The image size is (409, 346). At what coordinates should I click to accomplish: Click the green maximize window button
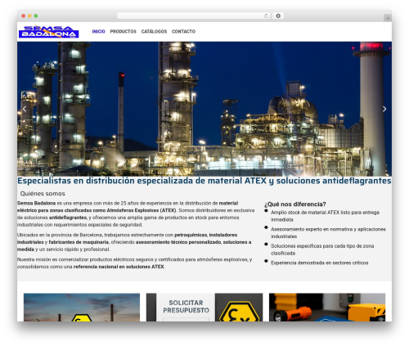(x=36, y=16)
